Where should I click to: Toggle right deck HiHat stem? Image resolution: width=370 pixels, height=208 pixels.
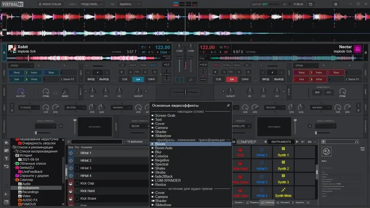click(x=319, y=79)
